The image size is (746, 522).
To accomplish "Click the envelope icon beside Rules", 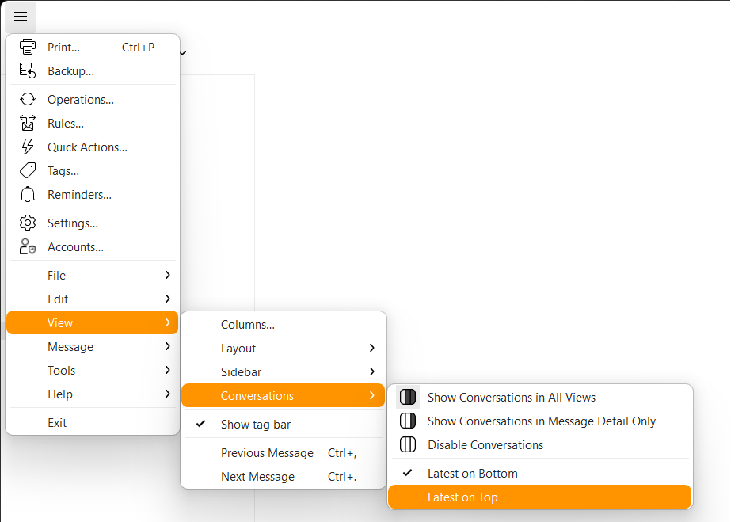I will (x=28, y=124).
